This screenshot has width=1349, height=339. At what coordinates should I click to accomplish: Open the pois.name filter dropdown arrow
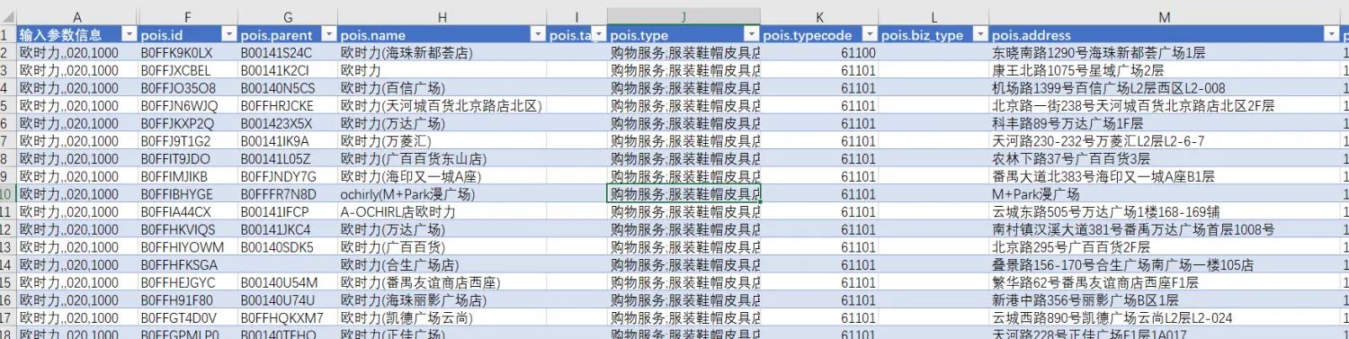click(538, 35)
